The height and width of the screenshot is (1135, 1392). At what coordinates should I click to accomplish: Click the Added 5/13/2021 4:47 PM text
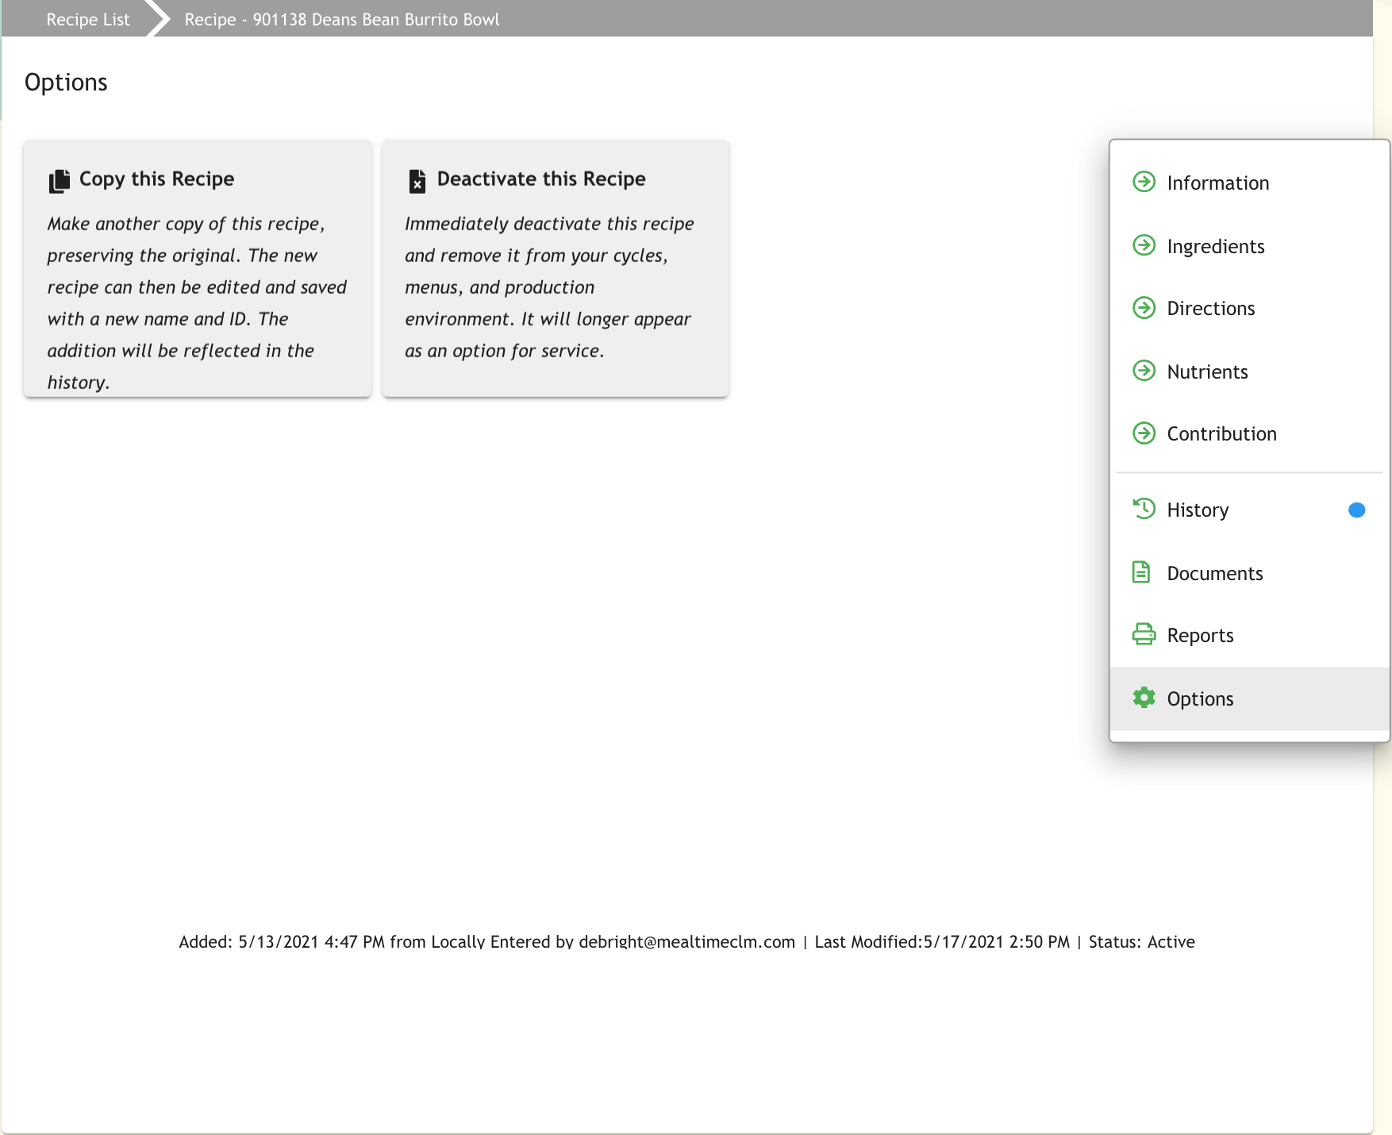[282, 941]
